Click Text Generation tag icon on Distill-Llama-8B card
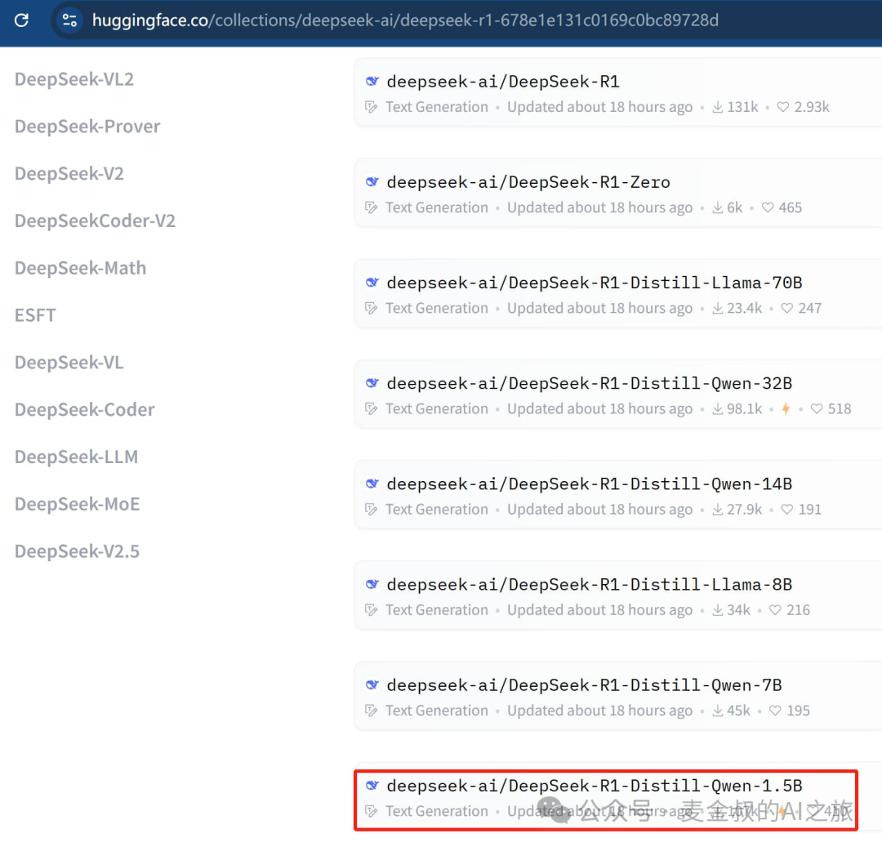882x847 pixels. 372,610
